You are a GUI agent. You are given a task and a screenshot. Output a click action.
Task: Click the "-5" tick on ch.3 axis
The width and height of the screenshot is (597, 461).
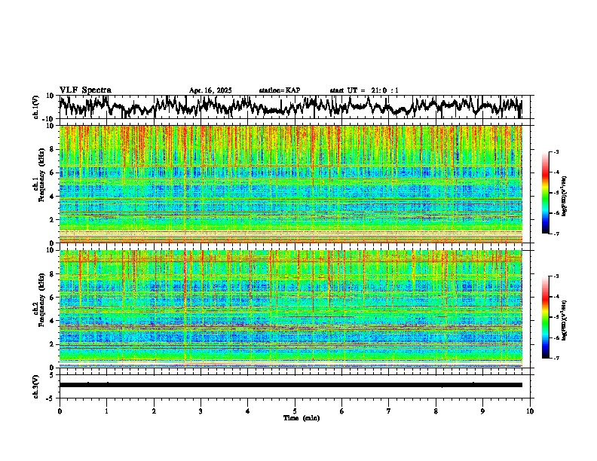51,398
